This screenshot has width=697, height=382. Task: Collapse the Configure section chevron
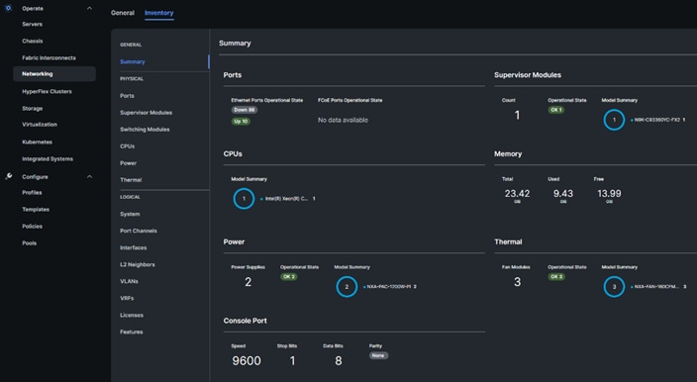89,177
